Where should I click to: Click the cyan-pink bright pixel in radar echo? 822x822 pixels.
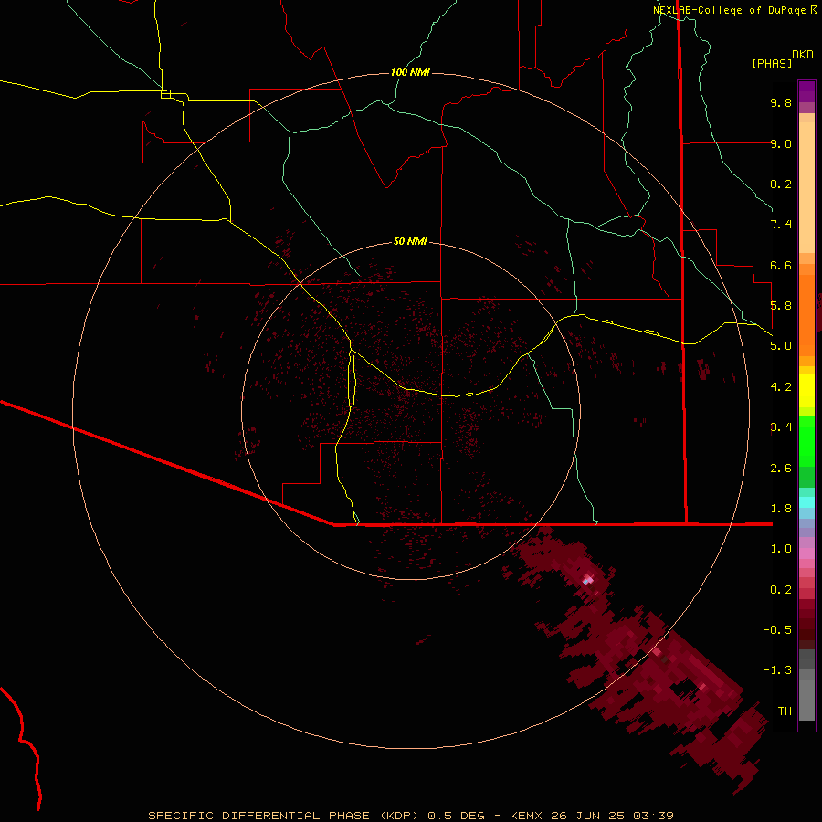pos(587,580)
